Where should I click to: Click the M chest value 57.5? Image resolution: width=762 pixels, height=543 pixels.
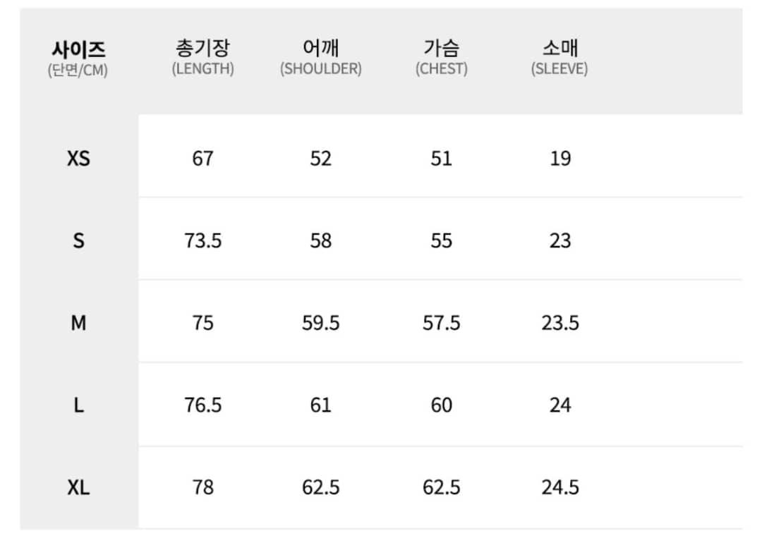click(x=441, y=323)
